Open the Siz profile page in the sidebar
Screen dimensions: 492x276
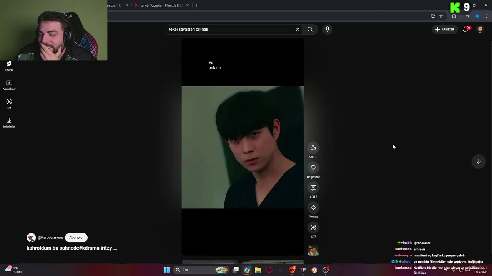click(9, 103)
